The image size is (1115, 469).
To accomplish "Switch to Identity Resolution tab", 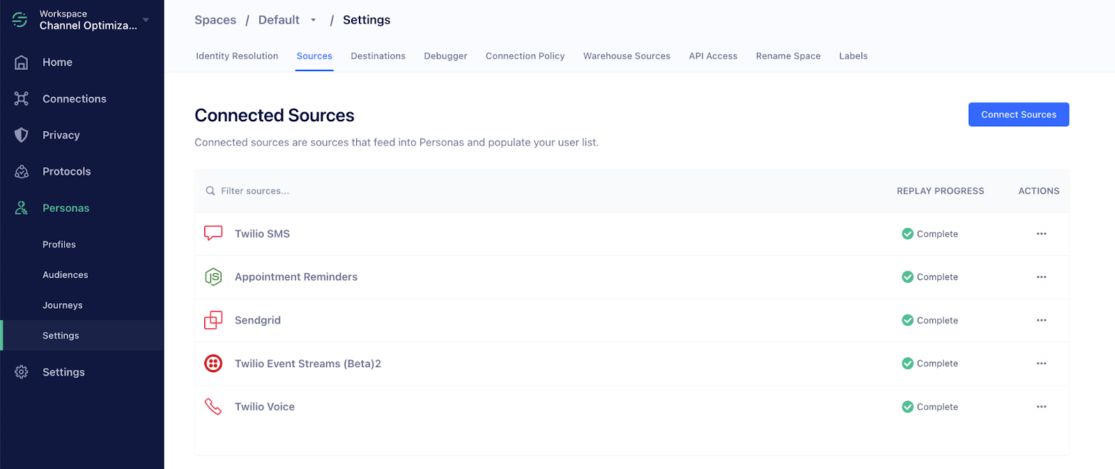I will click(x=237, y=56).
